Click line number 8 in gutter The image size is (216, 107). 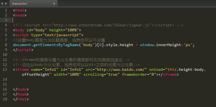coord(6,45)
